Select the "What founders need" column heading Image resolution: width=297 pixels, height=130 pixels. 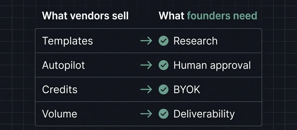tap(208, 16)
